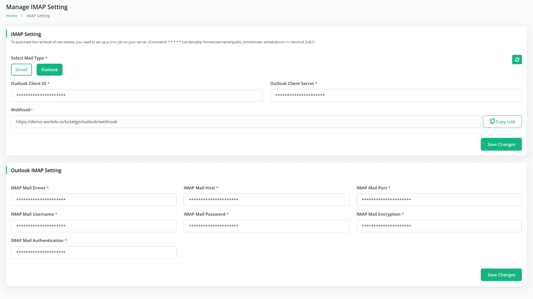Focus the IMAP Mail Port field

(x=439, y=200)
